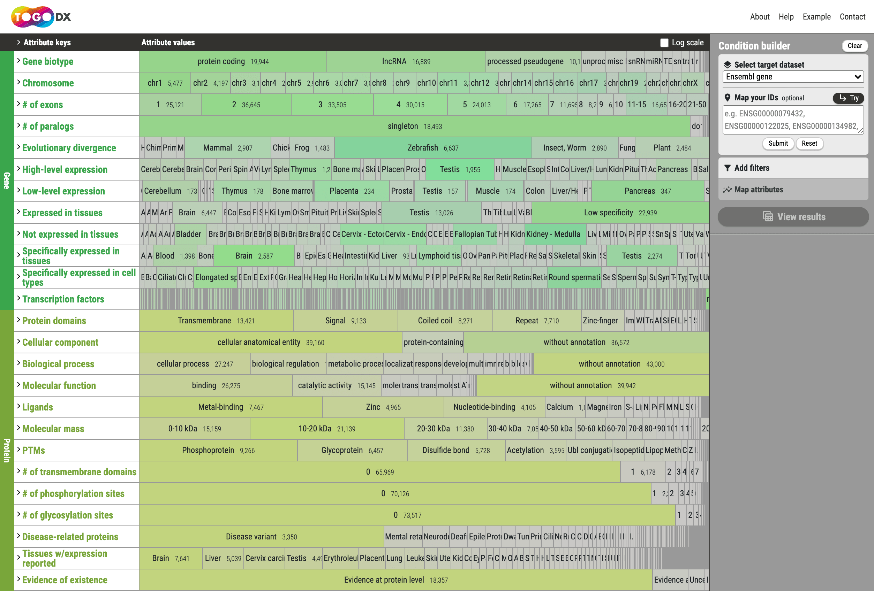
Task: Click the table icon in View results
Action: [768, 217]
